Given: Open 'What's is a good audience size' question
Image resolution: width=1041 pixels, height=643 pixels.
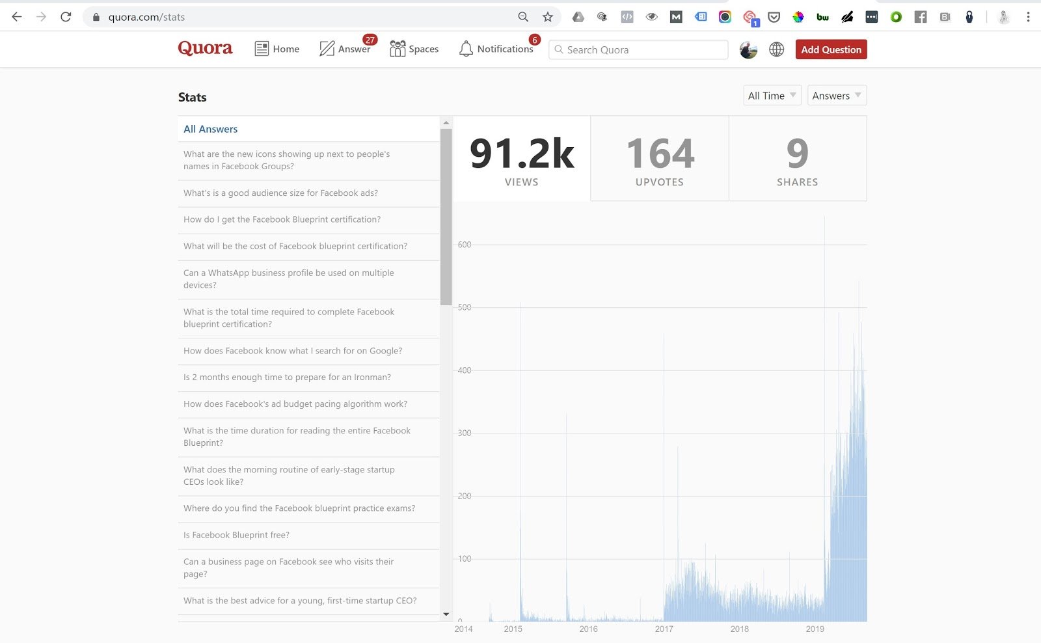Looking at the screenshot, I should (308, 193).
